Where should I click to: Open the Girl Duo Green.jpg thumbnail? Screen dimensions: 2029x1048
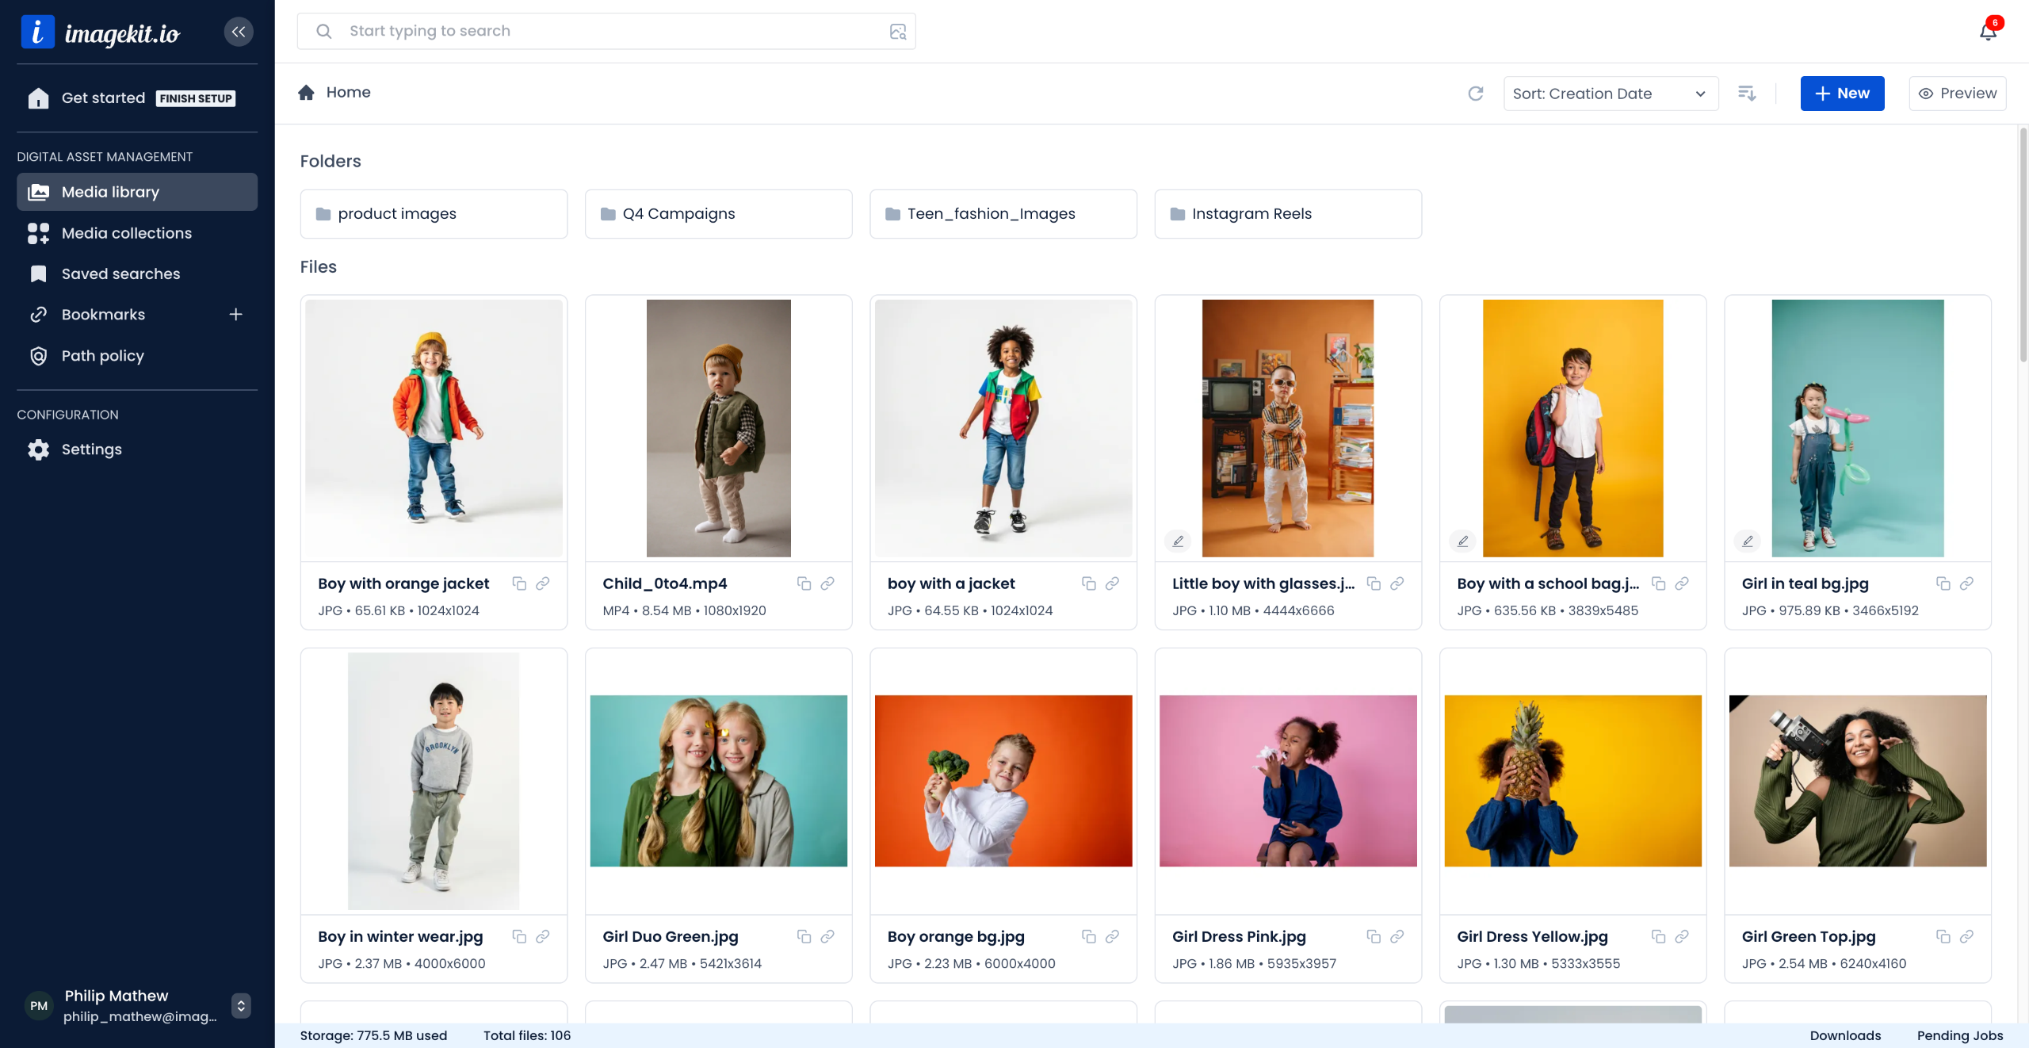tap(718, 781)
